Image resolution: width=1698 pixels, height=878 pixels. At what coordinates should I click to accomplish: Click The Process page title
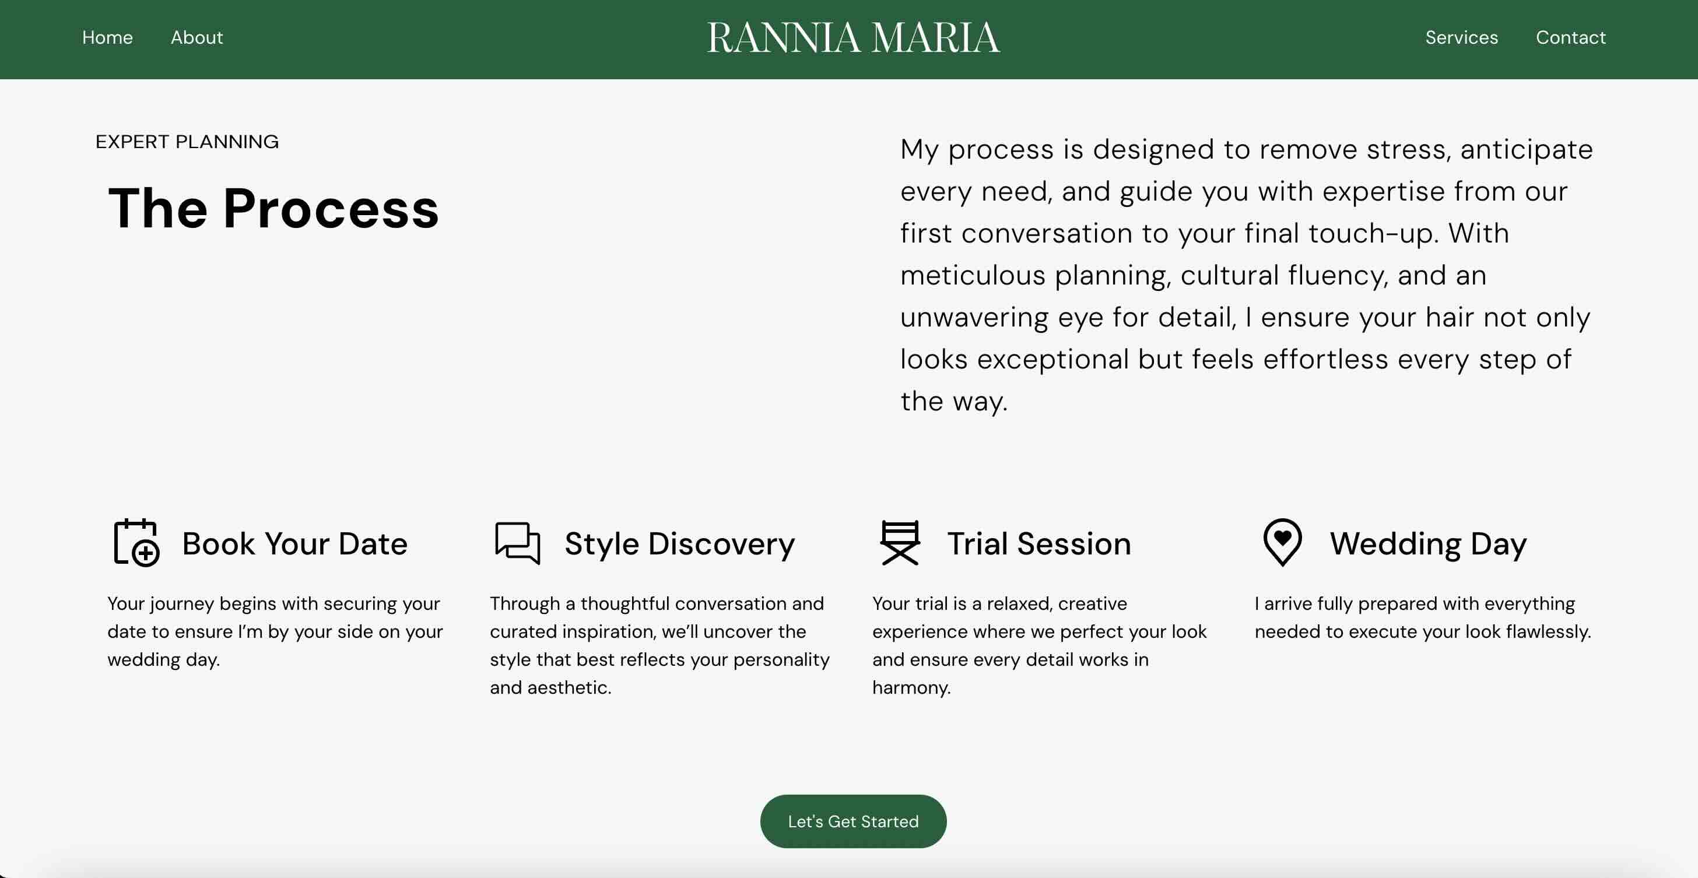[273, 209]
